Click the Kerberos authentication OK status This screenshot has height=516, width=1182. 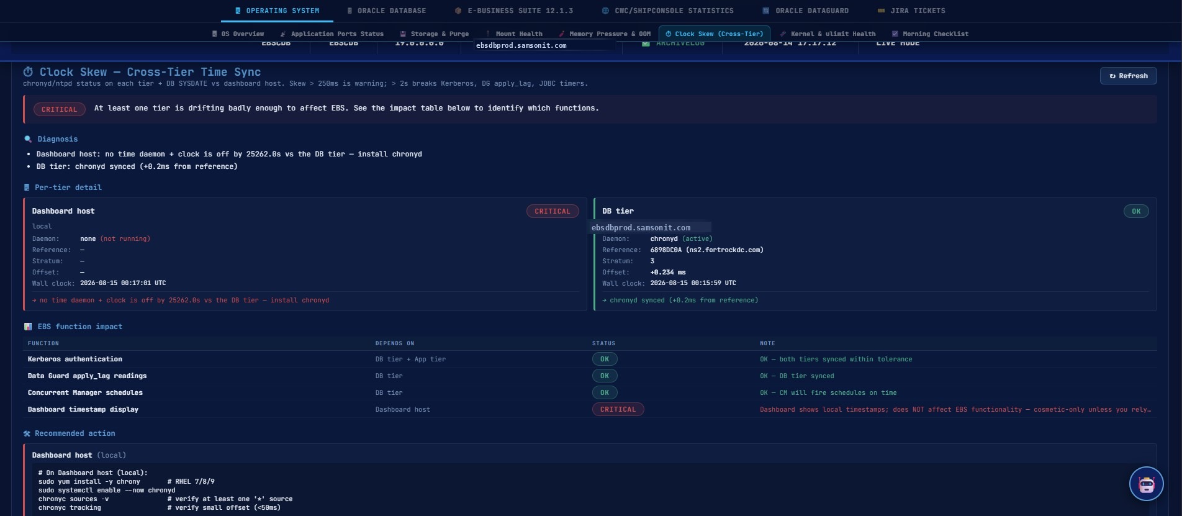[x=605, y=359]
